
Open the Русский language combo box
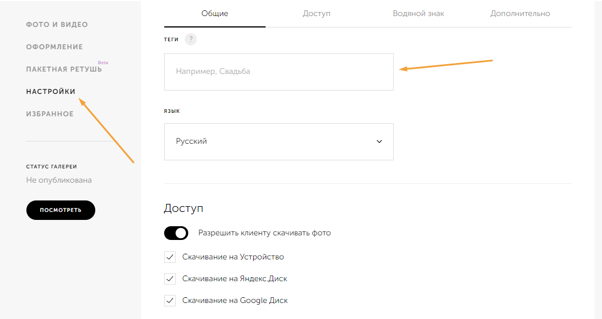279,141
